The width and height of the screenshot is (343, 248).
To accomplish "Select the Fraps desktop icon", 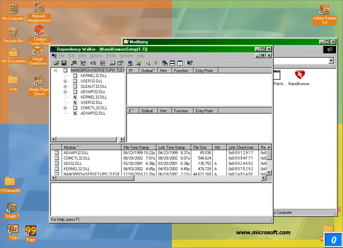I will pyautogui.click(x=31, y=233).
